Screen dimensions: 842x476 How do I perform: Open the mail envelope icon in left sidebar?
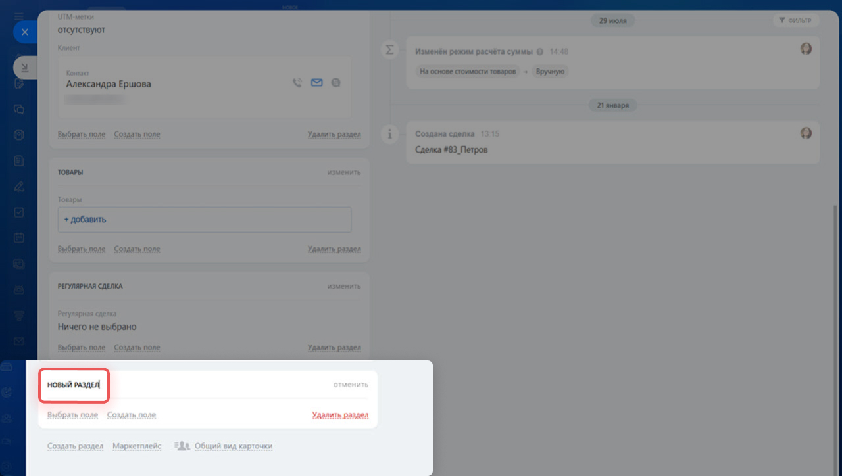[19, 341]
